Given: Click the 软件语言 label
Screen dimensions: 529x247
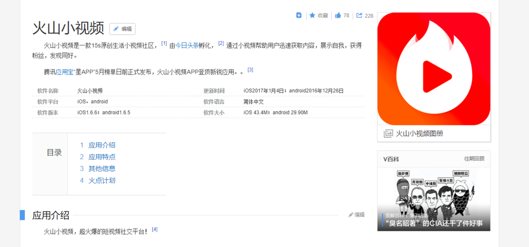Looking at the screenshot, I should coord(214,102).
